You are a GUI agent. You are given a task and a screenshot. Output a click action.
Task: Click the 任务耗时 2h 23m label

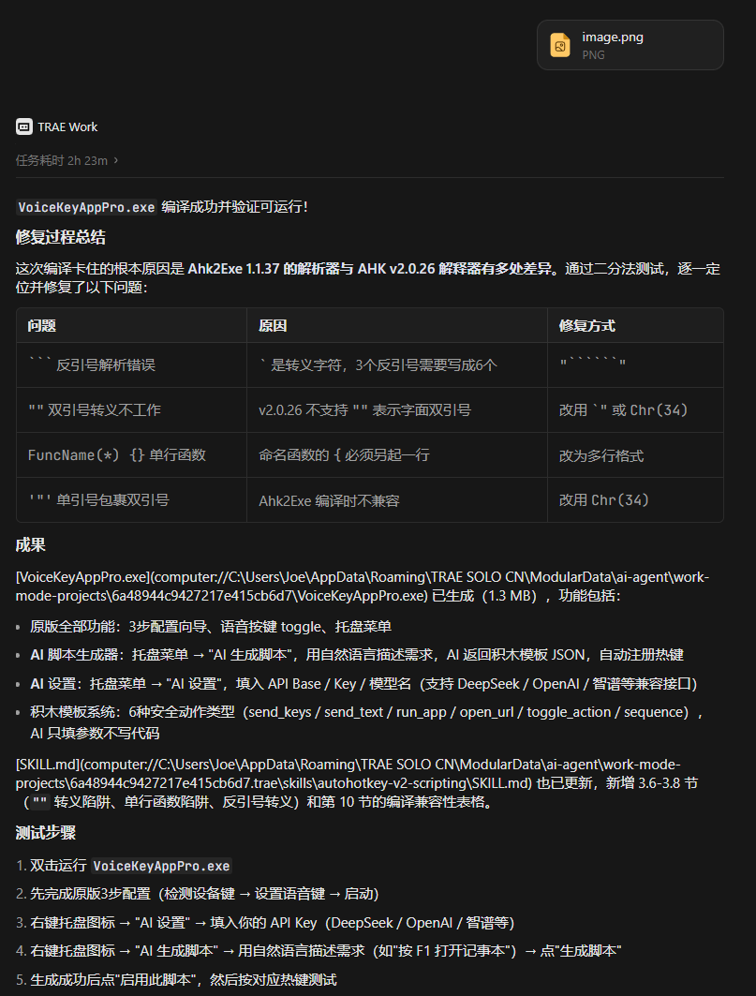click(x=62, y=161)
